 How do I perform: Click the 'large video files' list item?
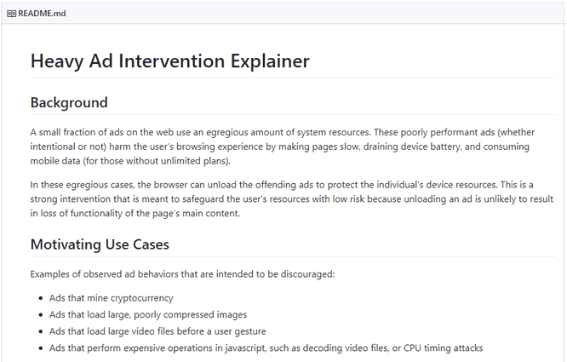coord(157,331)
